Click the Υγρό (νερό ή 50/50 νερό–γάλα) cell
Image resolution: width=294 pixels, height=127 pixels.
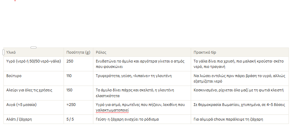coord(34,64)
